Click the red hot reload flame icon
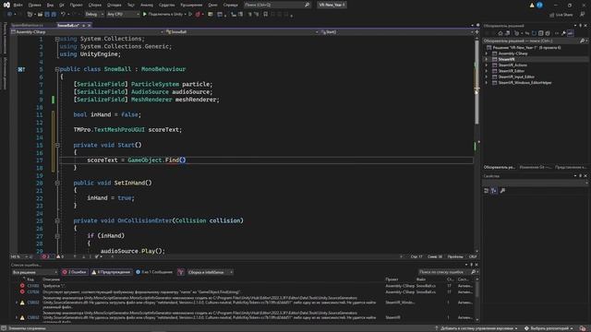Viewport: 591px width, 332px height. pyautogui.click(x=198, y=15)
